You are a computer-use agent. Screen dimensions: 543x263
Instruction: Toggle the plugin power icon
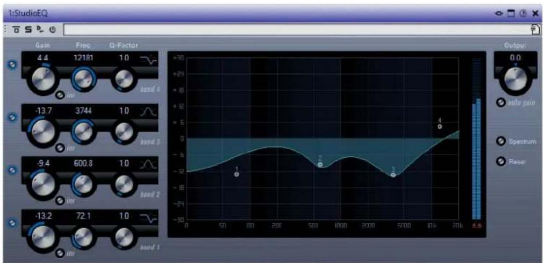tap(52, 30)
